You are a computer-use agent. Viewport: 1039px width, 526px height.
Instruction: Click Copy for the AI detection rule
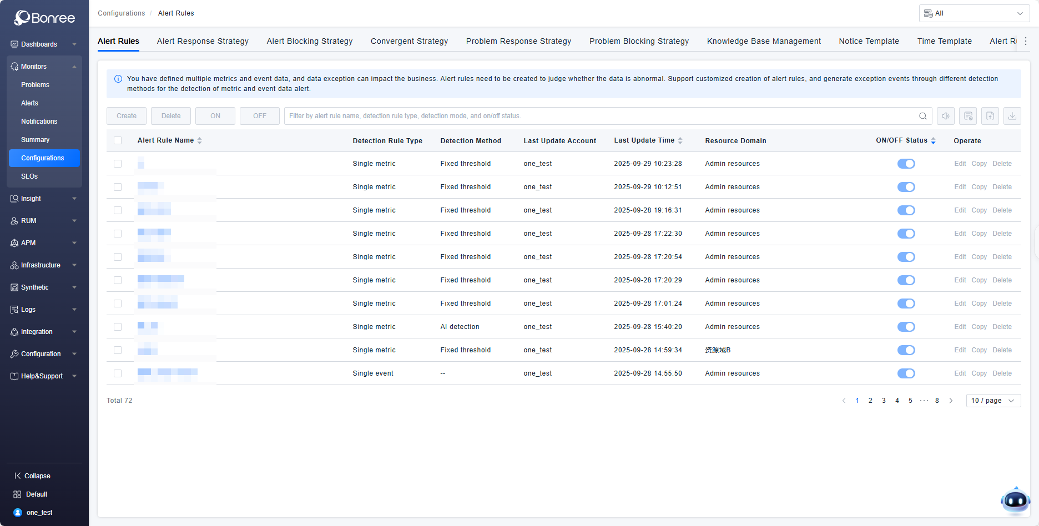coord(979,327)
